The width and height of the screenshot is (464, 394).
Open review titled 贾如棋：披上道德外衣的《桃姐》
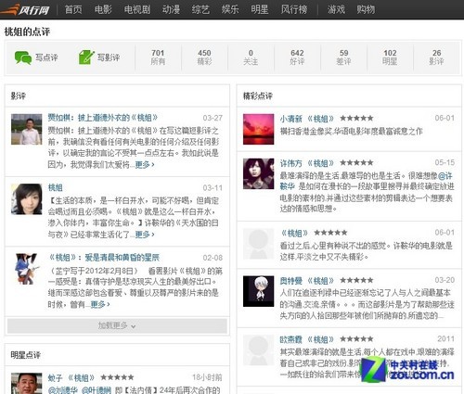(103, 118)
